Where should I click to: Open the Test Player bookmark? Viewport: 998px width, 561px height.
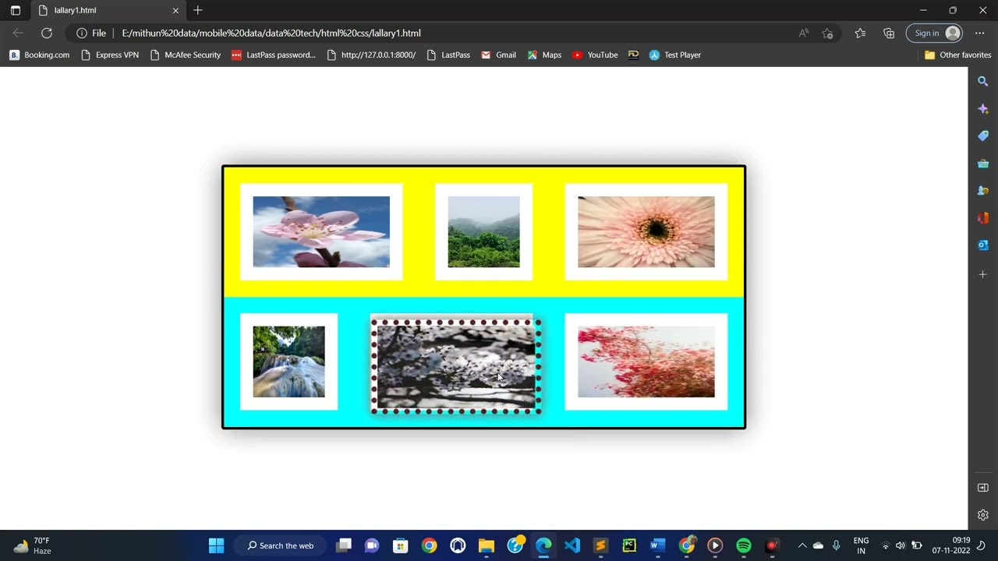click(x=675, y=55)
